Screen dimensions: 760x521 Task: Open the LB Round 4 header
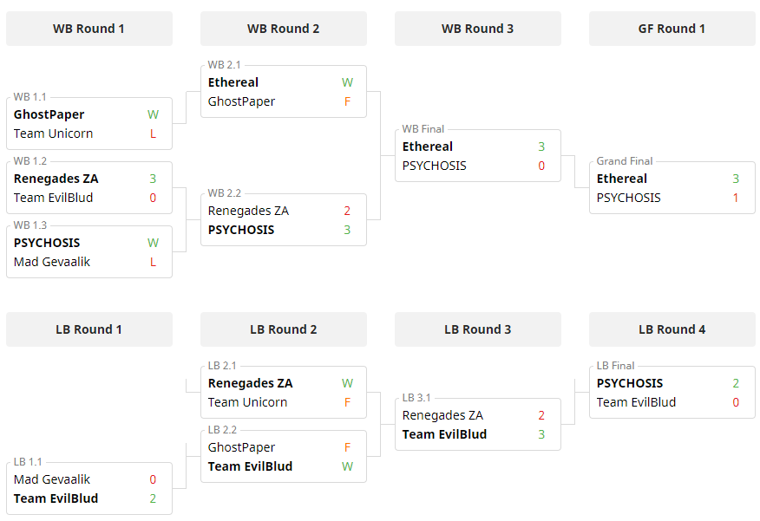tap(672, 329)
